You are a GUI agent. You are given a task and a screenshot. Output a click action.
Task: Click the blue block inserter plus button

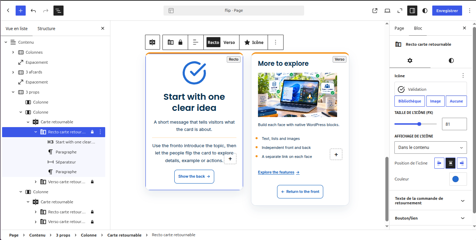[x=21, y=10]
